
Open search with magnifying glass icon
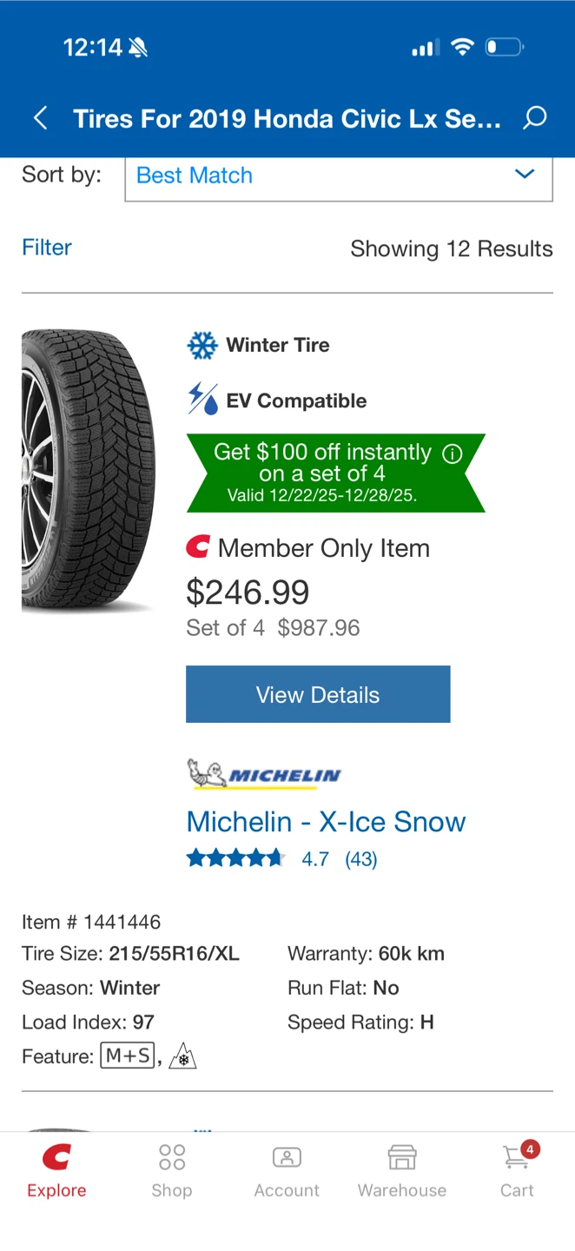[x=535, y=118]
